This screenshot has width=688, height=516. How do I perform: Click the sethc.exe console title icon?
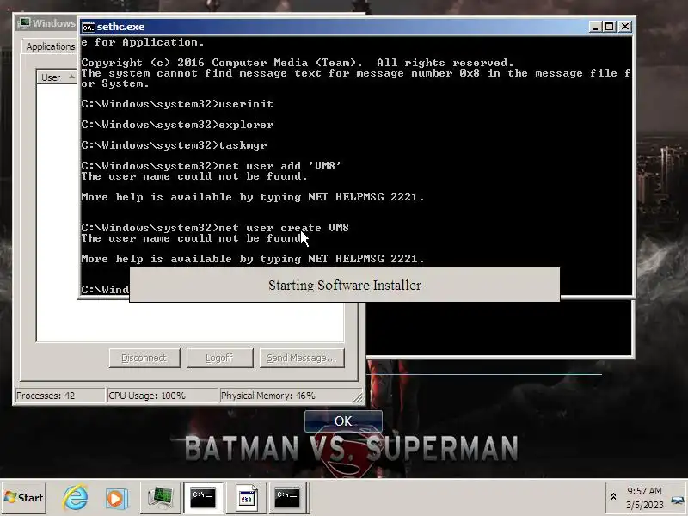(89, 27)
